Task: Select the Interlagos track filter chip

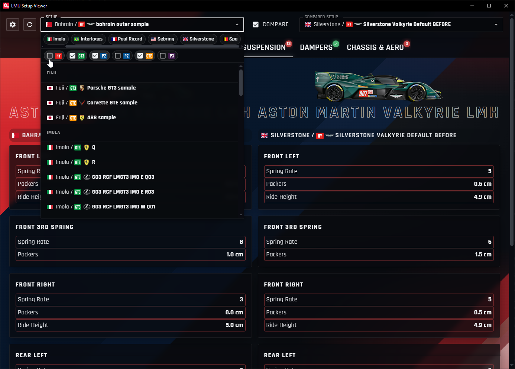Action: tap(88, 39)
